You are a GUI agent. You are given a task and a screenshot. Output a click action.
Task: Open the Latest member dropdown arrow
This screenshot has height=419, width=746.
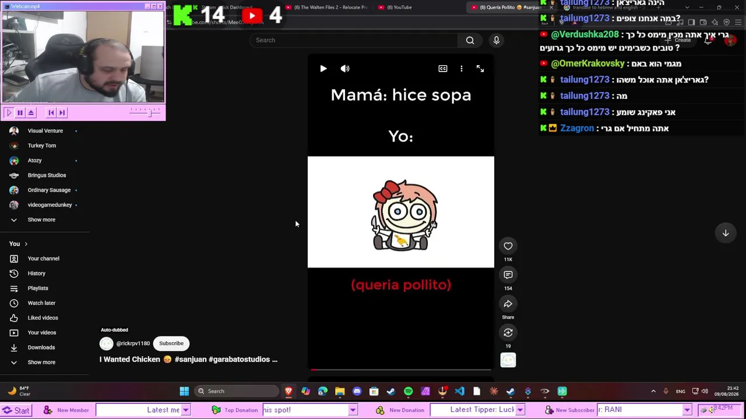point(185,410)
